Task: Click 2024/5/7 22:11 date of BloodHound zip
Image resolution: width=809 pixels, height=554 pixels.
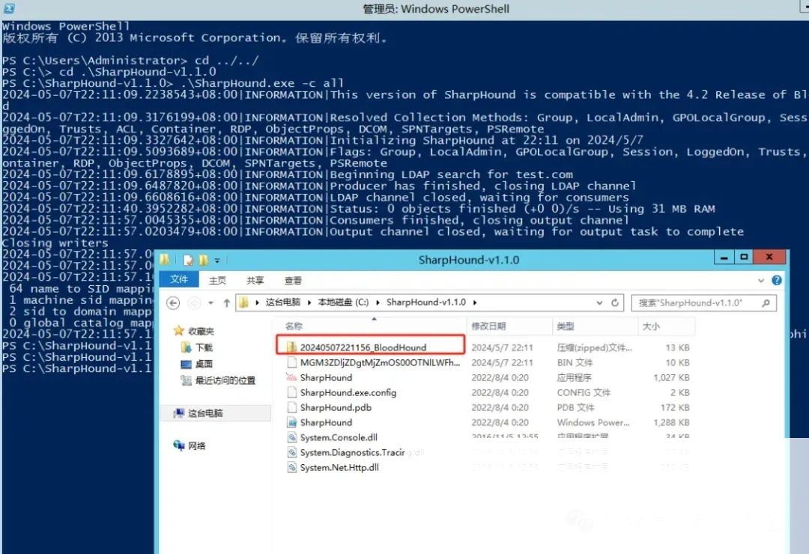Action: tap(502, 347)
